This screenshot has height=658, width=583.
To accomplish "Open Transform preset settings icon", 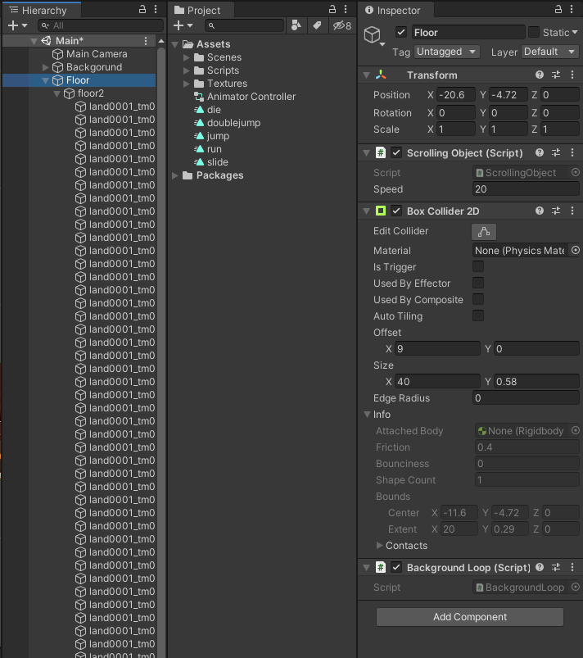I will pyautogui.click(x=556, y=75).
